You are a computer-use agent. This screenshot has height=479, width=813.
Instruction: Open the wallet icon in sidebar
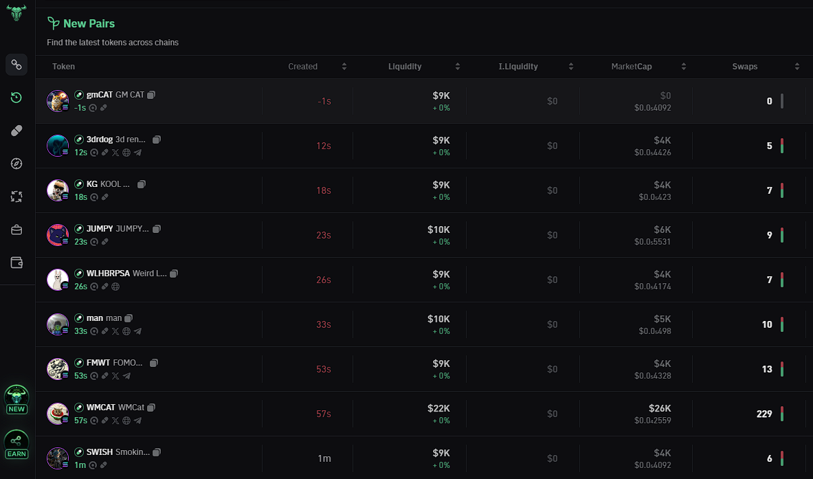[16, 263]
